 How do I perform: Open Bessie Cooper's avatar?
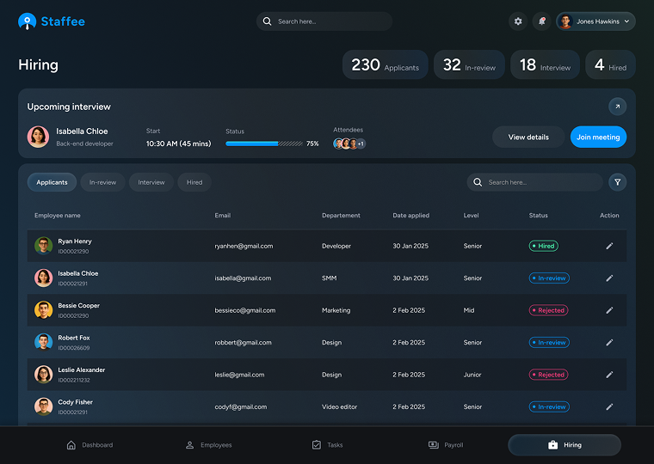pyautogui.click(x=43, y=310)
